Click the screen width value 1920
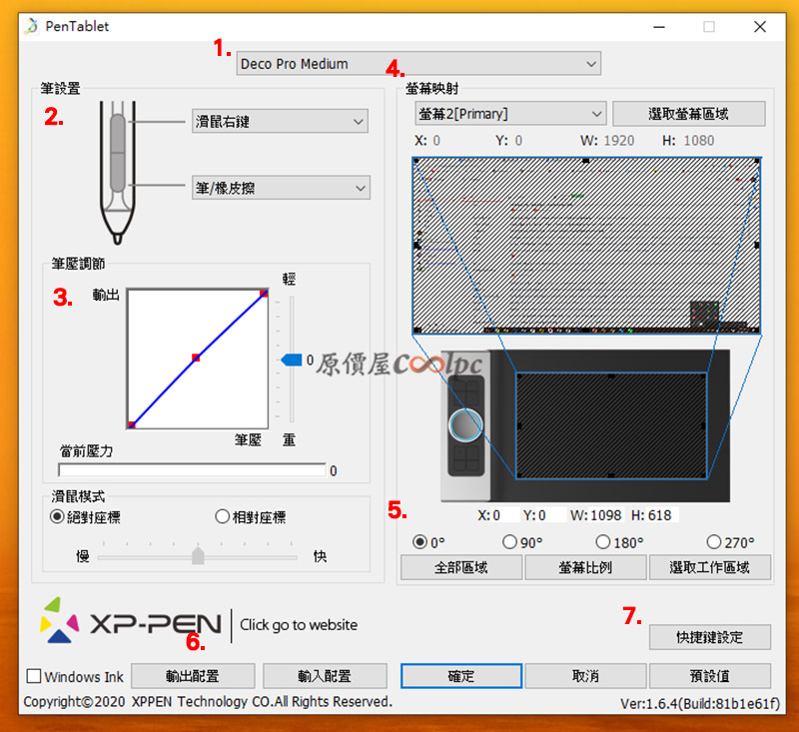Viewport: 799px width, 732px height. click(618, 141)
